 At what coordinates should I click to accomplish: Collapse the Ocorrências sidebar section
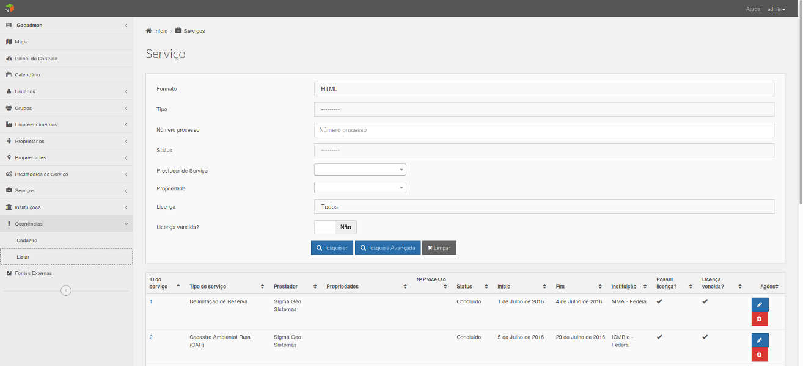click(x=66, y=224)
